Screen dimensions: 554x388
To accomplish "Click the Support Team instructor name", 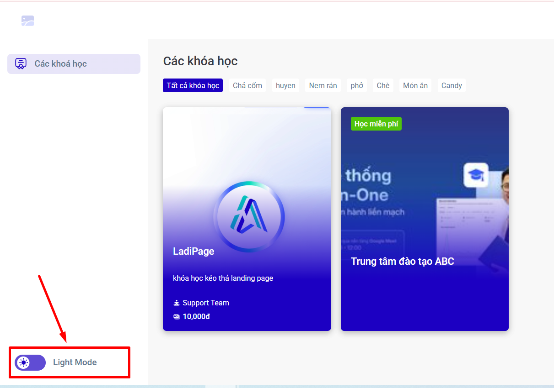I will pos(206,303).
